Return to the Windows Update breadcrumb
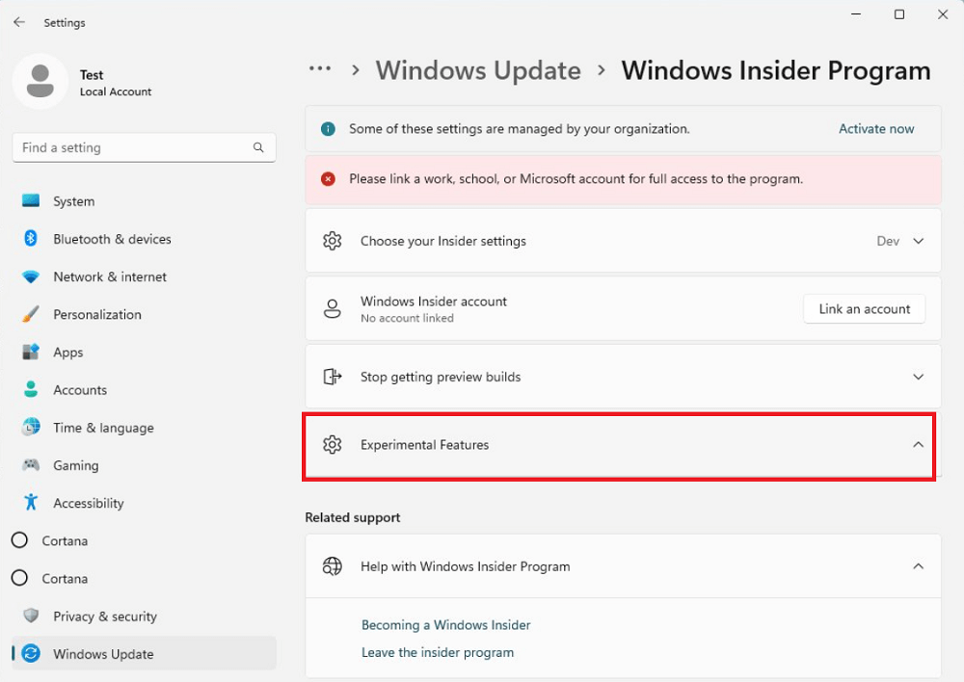Screen dimensions: 964x682 [478, 70]
